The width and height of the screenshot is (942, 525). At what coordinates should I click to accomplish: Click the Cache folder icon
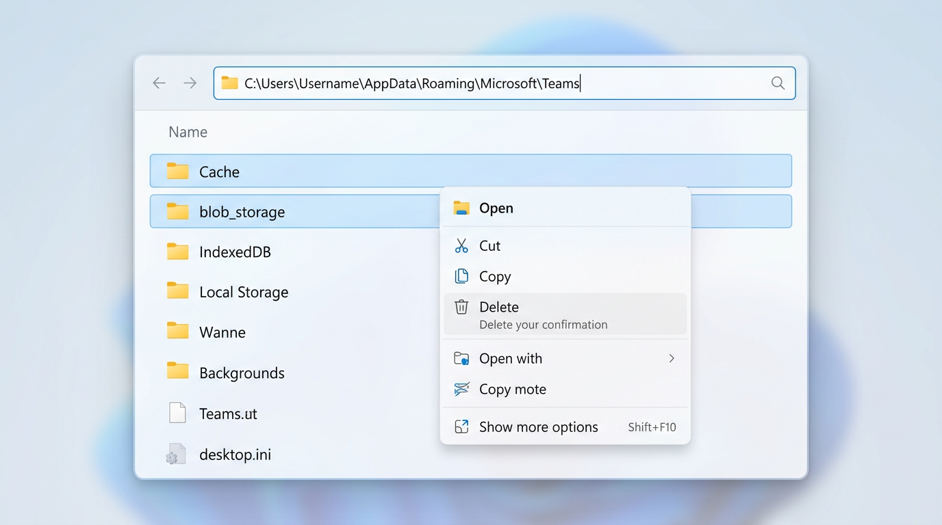(x=177, y=171)
